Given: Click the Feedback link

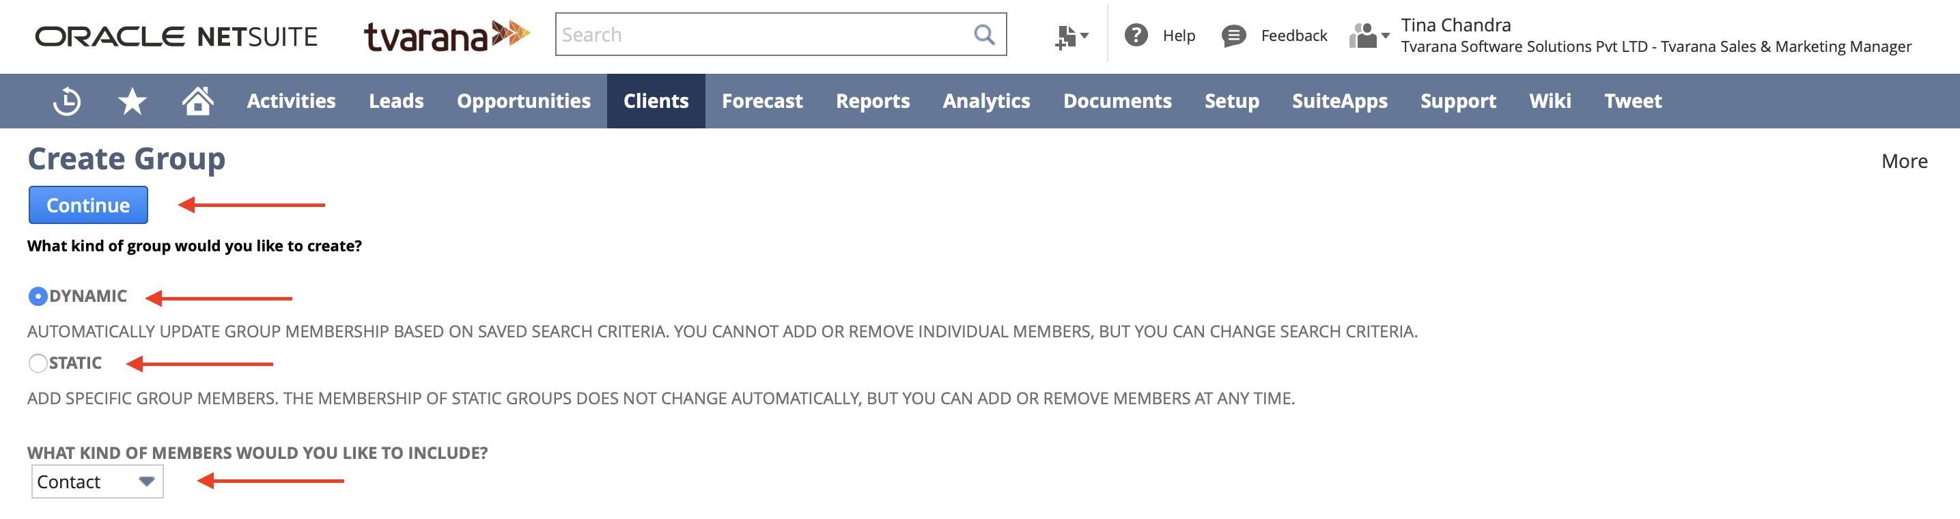Looking at the screenshot, I should tap(1293, 36).
